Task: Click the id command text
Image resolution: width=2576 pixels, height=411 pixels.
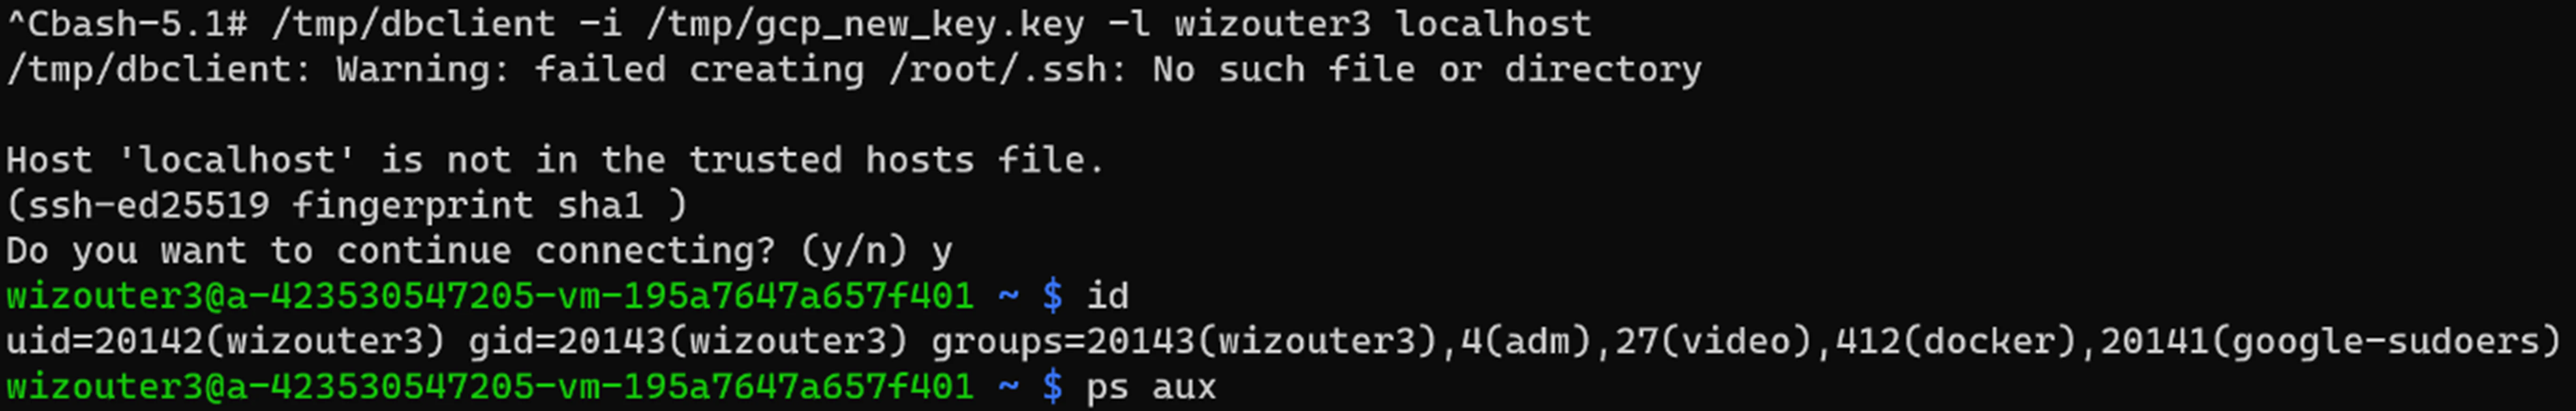Action: click(1107, 297)
